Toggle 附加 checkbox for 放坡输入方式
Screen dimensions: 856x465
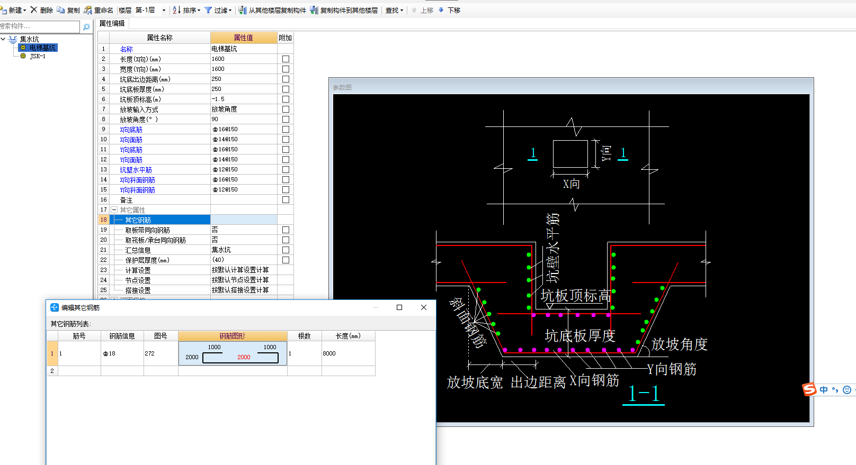286,110
